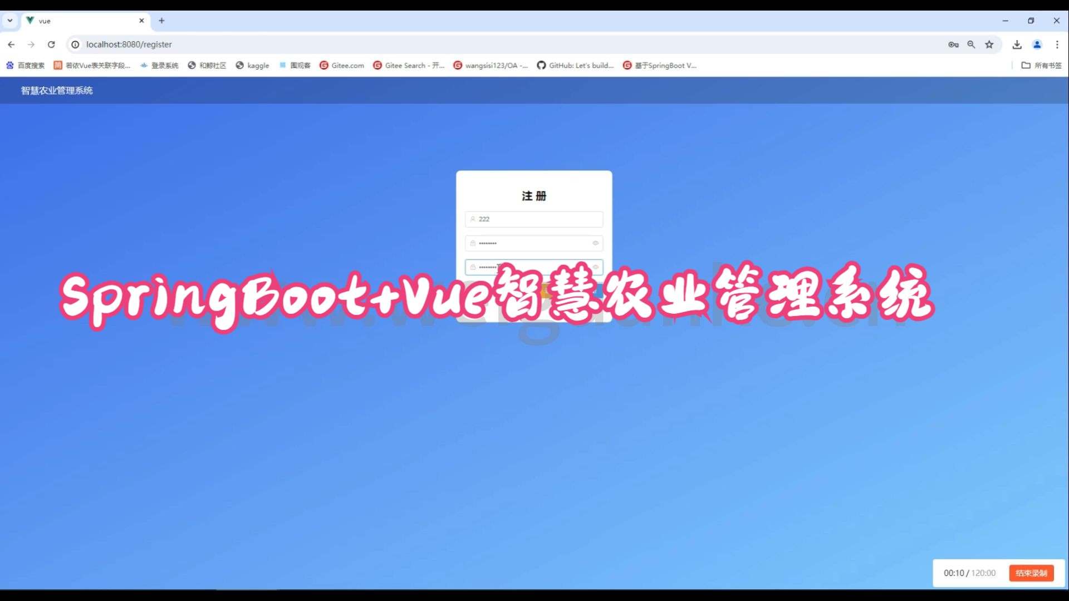Click the 注册 heading text
This screenshot has width=1069, height=601.
coord(534,196)
